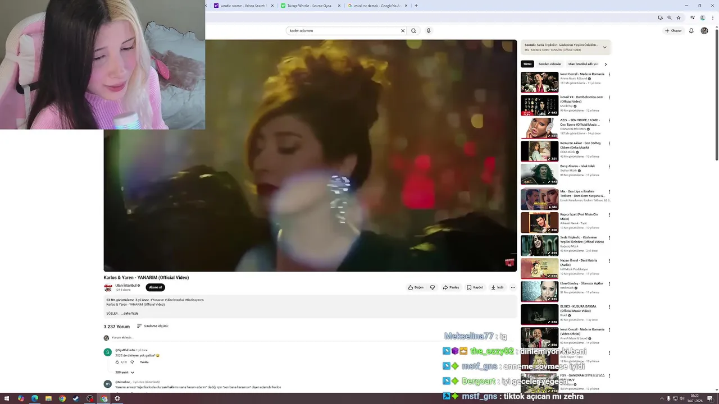Download video with İndir button
This screenshot has height=404, width=719.
point(497,287)
